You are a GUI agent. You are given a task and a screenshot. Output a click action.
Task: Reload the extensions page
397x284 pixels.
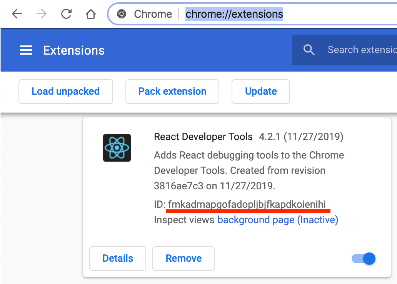pos(66,14)
